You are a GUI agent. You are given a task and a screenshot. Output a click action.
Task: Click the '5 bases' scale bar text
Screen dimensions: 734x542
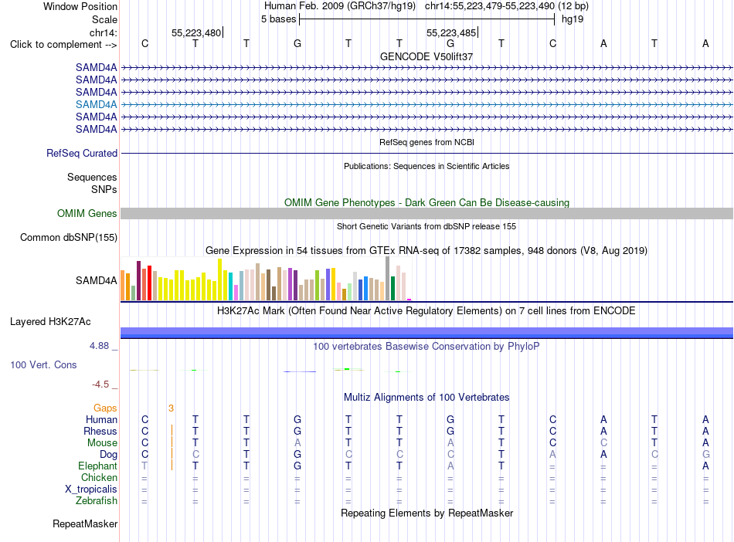[278, 19]
